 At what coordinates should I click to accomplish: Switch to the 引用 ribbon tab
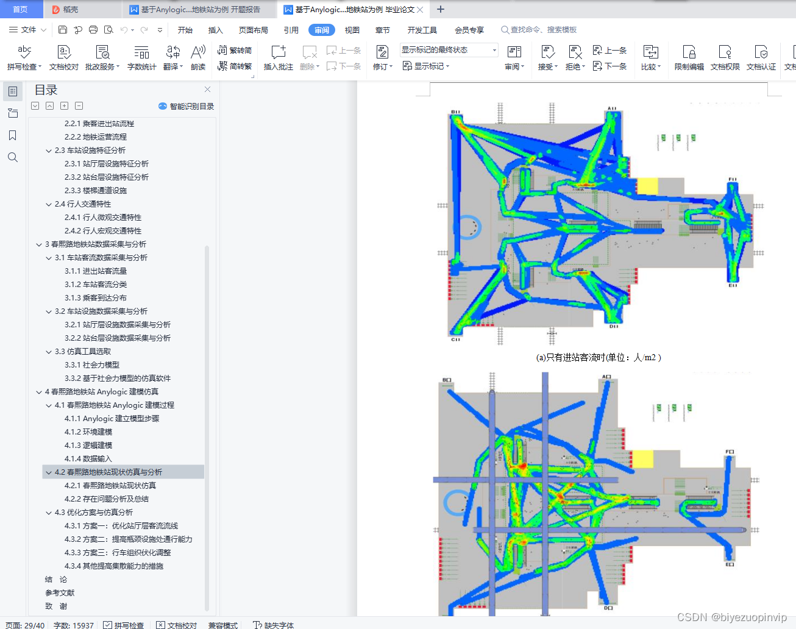pyautogui.click(x=291, y=30)
